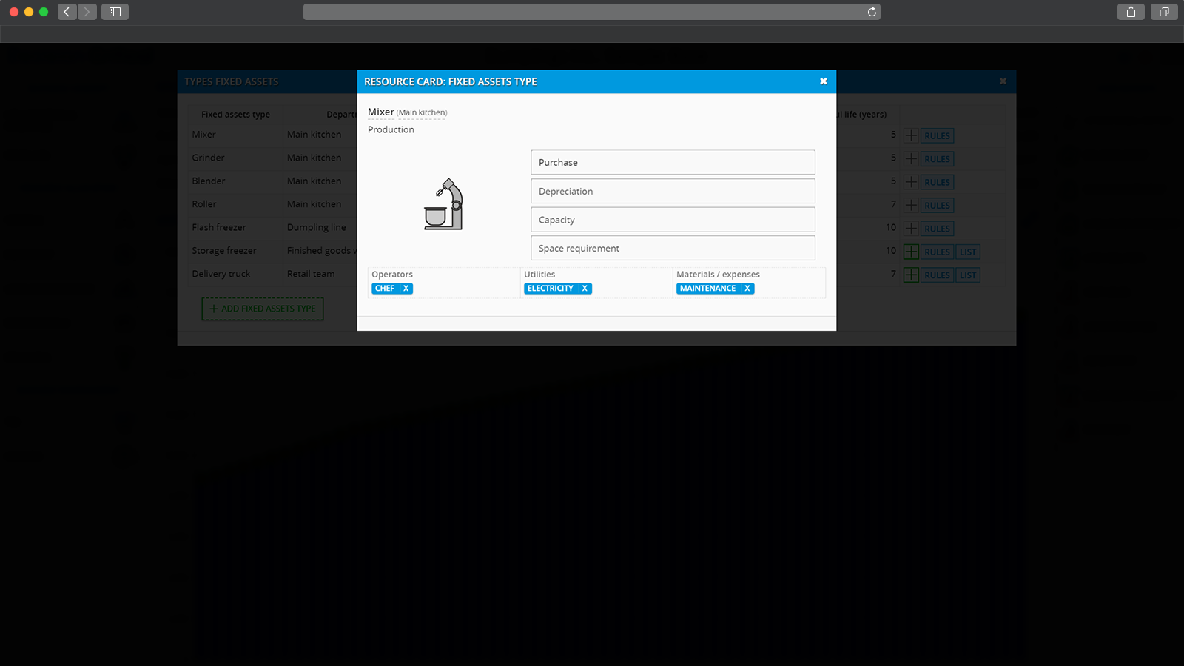Select Flash freezer in the table

pos(219,227)
